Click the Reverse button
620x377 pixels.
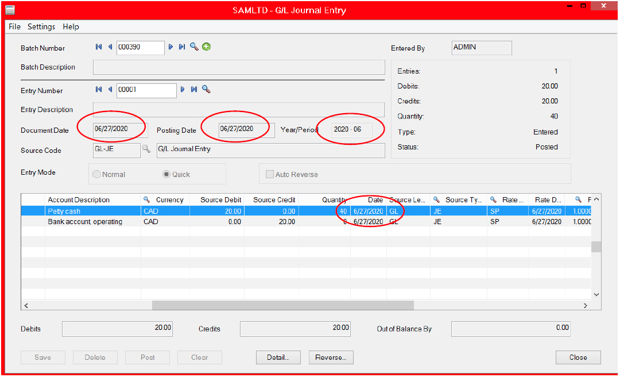point(331,357)
